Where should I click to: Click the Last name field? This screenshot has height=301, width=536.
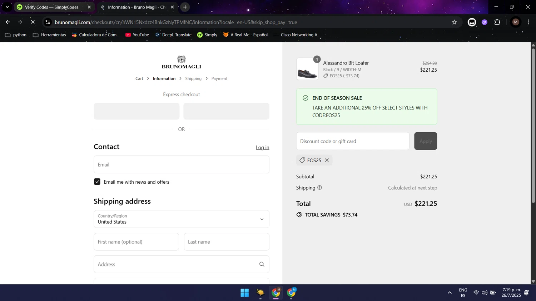tap(227, 242)
